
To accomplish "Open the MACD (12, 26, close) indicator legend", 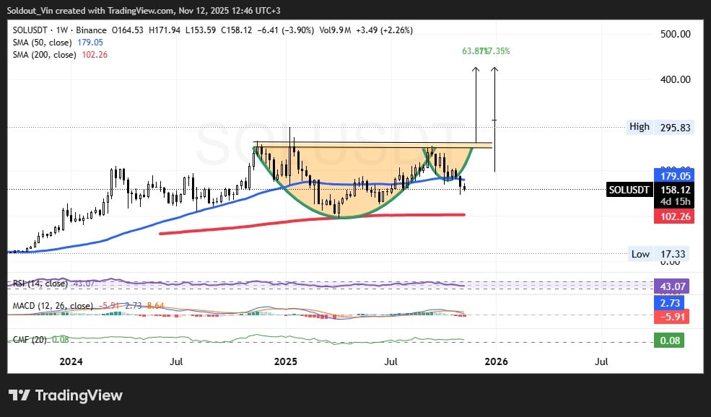I will point(53,306).
